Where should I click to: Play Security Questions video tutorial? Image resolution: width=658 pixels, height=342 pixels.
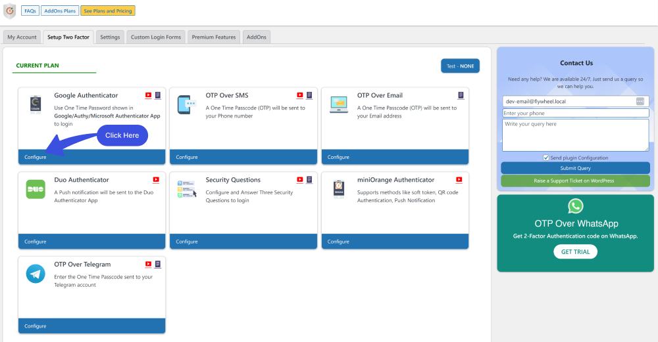tap(299, 180)
